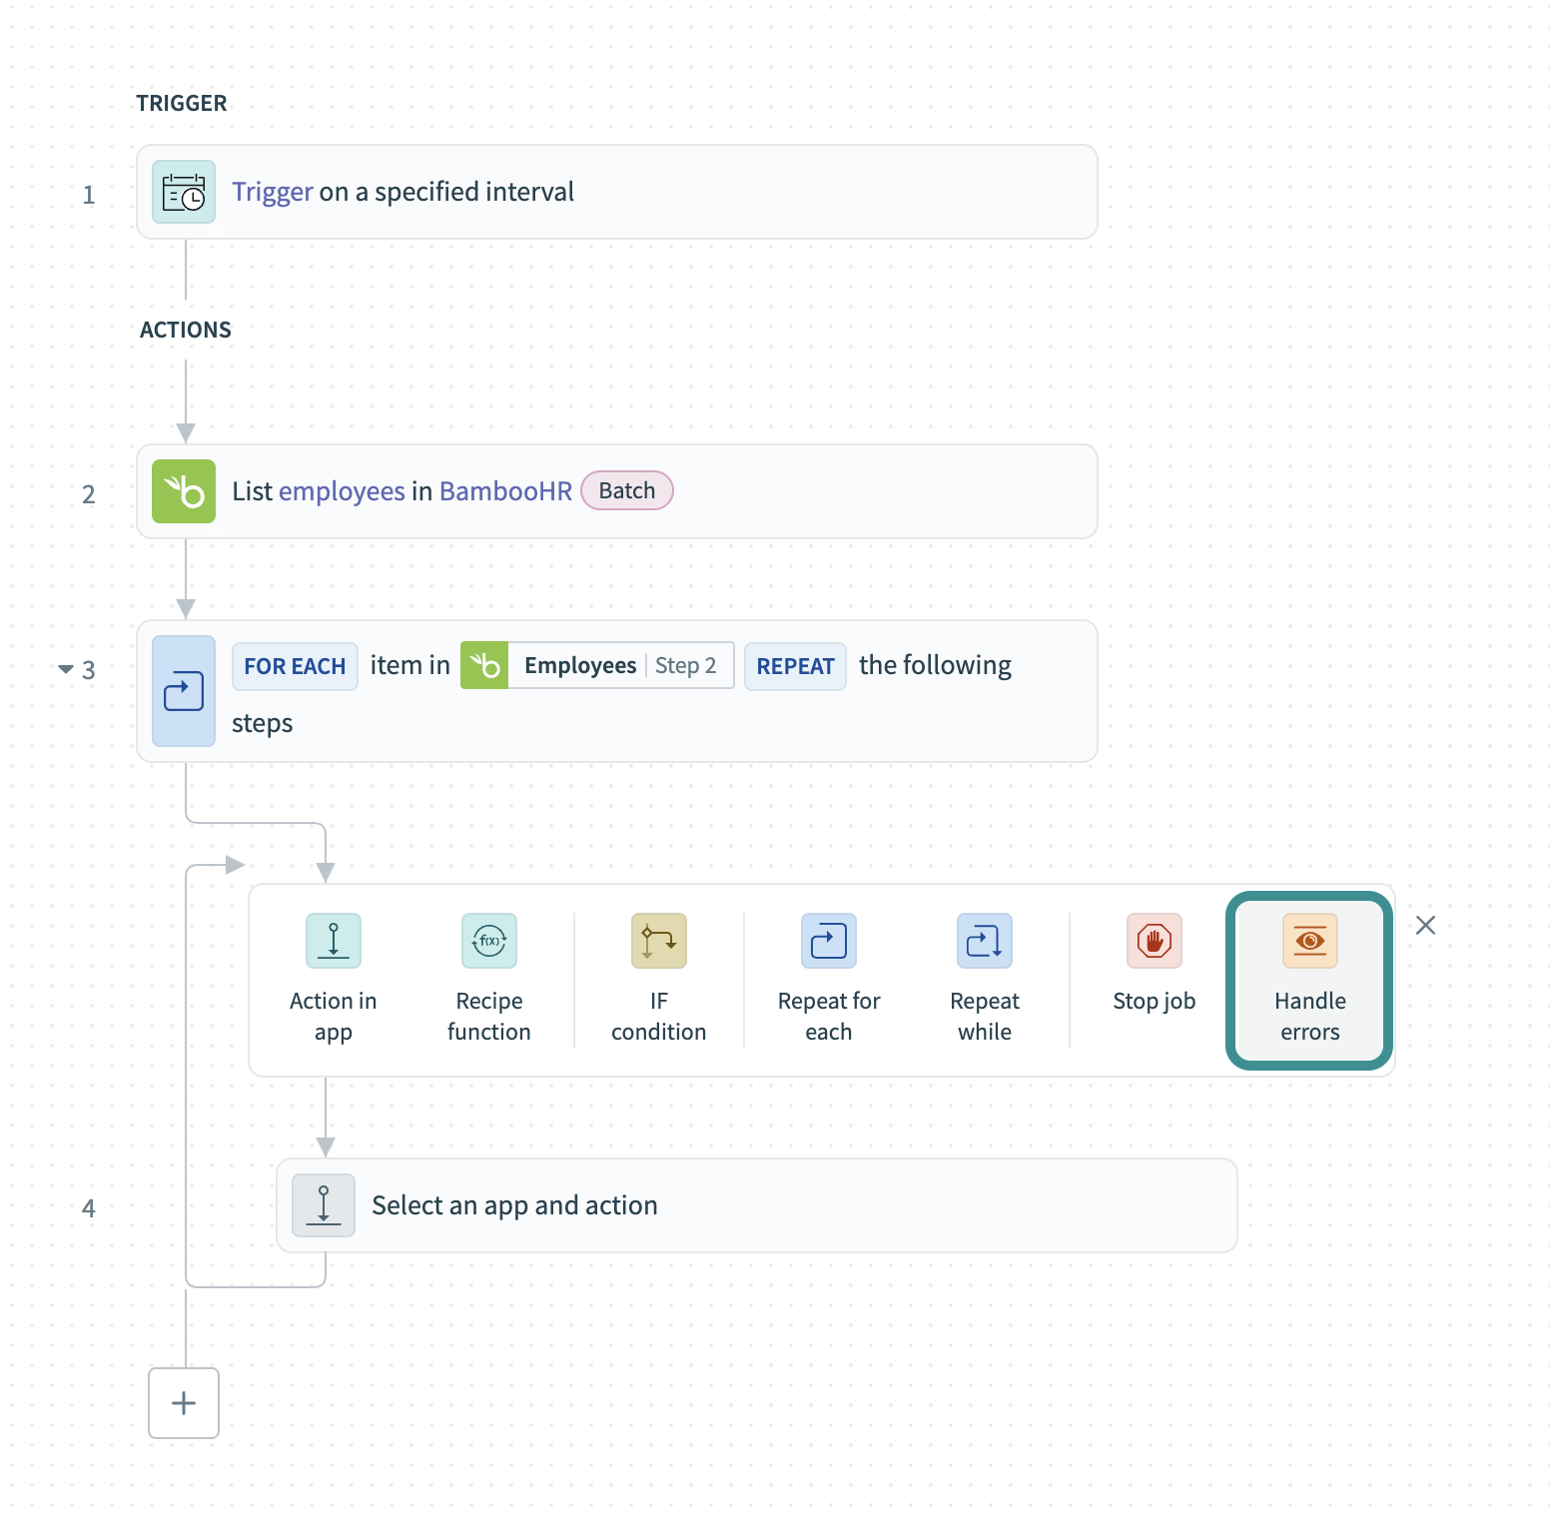The height and width of the screenshot is (1520, 1550).
Task: Click the BambooHR icon in step 2
Action: point(184,491)
